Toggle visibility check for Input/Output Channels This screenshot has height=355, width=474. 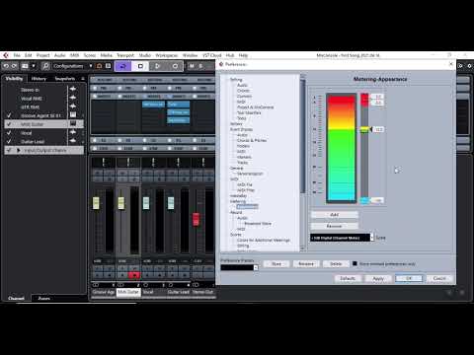(9, 150)
